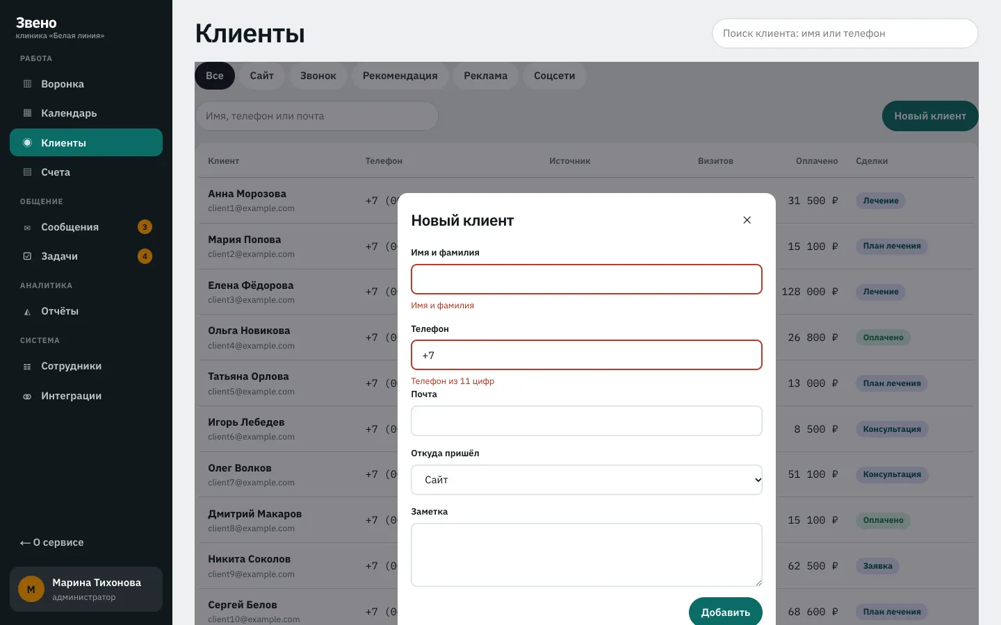Click the Новый клиент green button
Screen dimensions: 1001x625
930,116
